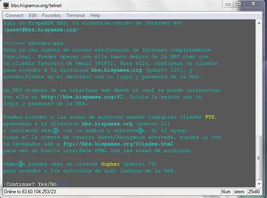
Task: Click the 25x80 terminal size indicator
Action: 254,192
